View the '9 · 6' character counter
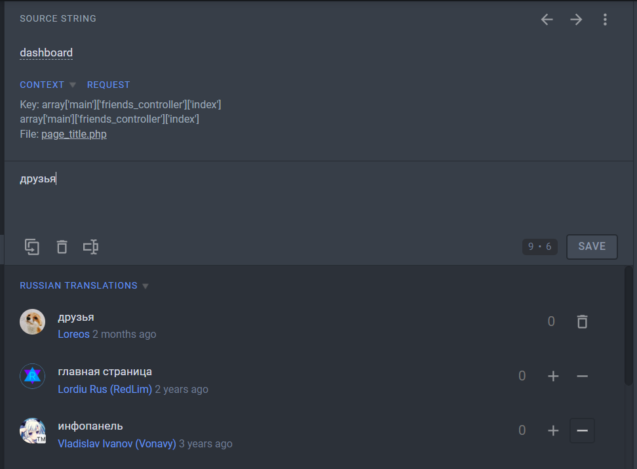Viewport: 637px width, 469px height. 539,247
